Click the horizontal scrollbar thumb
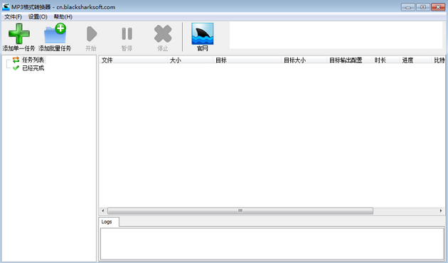Viewport: 448px width, 263px height. coord(240,210)
